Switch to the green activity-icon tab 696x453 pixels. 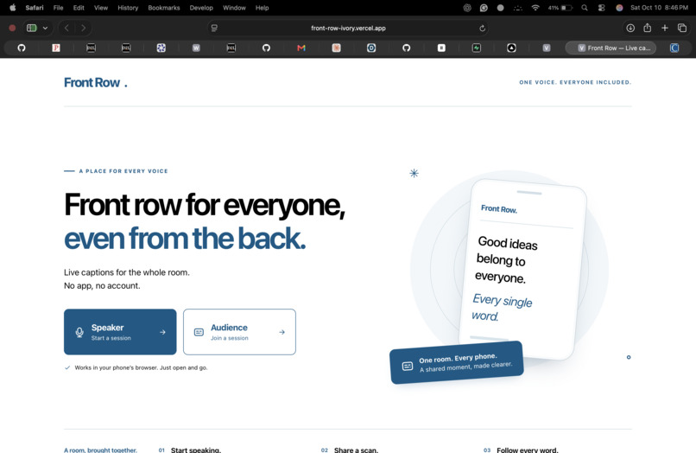tap(477, 48)
